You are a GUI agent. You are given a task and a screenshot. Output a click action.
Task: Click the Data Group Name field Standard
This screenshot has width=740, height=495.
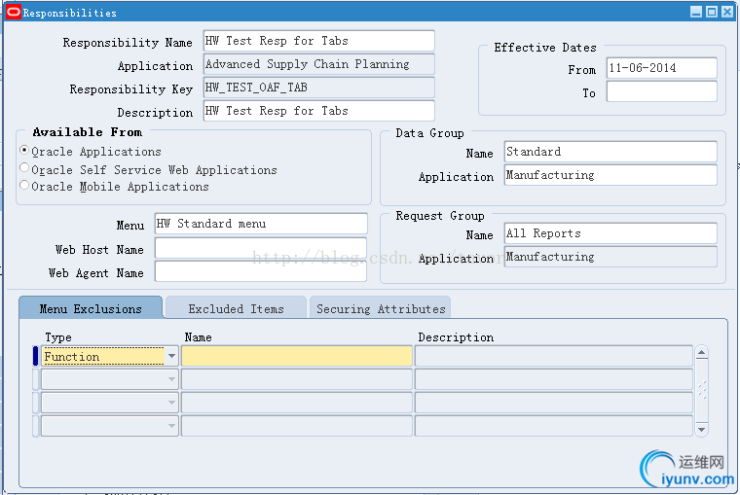610,152
